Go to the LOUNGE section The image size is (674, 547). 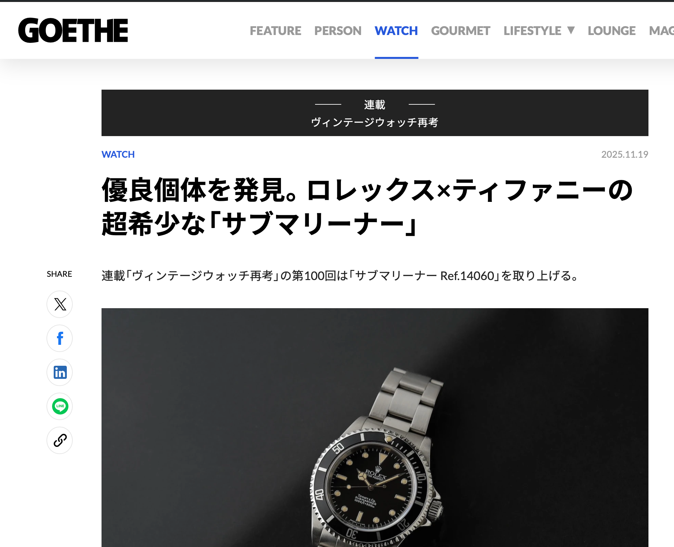(611, 31)
